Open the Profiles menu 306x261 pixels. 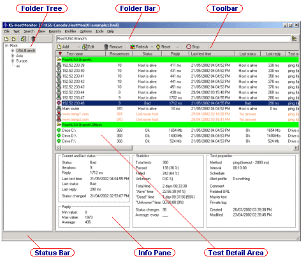pos(70,31)
